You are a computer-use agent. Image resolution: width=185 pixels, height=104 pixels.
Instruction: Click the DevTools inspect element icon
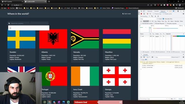coord(141,11)
